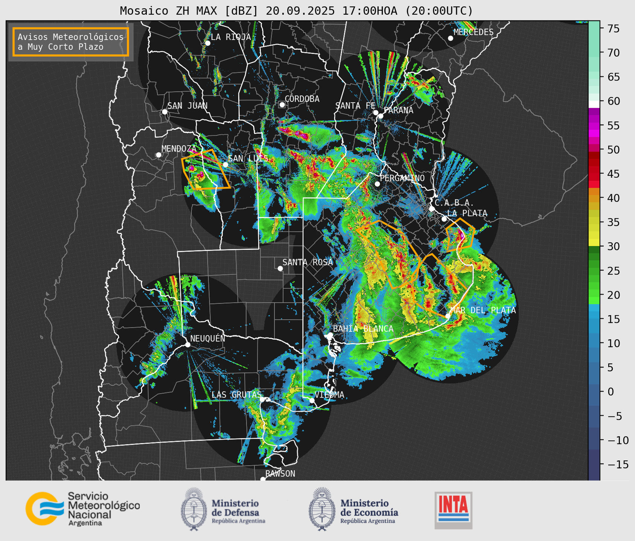
Task: Select the LA RIOJA city label
Action: [231, 37]
